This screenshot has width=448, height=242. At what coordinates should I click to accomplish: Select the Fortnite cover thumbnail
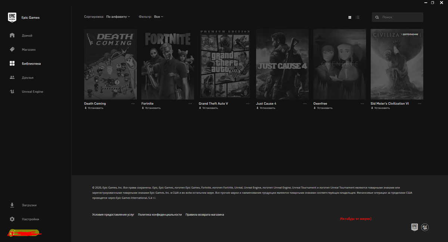(x=168, y=64)
